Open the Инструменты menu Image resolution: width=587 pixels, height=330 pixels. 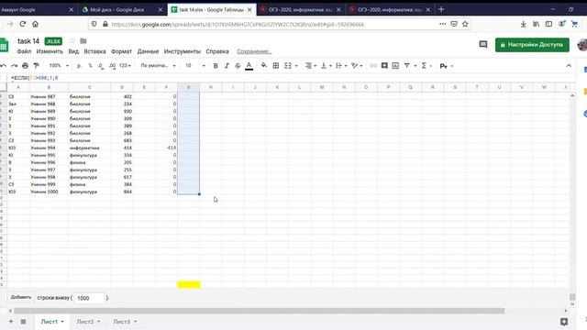click(183, 51)
